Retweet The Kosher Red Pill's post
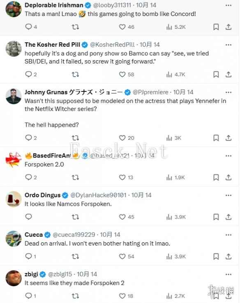The image size is (240, 303). 75,74
